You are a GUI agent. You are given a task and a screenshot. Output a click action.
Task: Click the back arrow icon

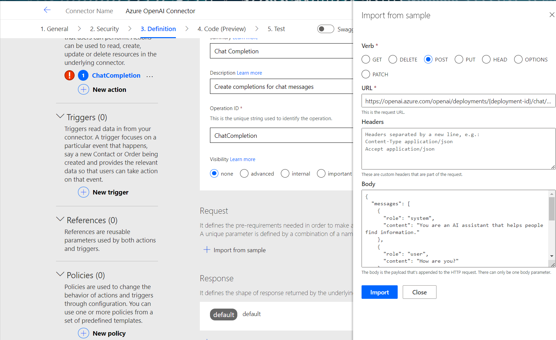(x=47, y=10)
